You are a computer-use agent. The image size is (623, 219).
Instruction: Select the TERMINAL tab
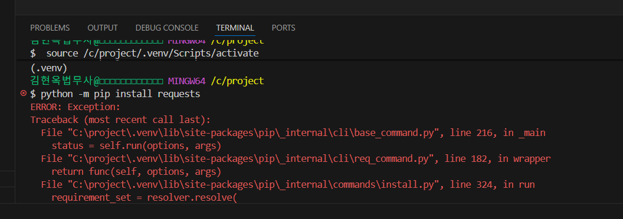click(235, 28)
